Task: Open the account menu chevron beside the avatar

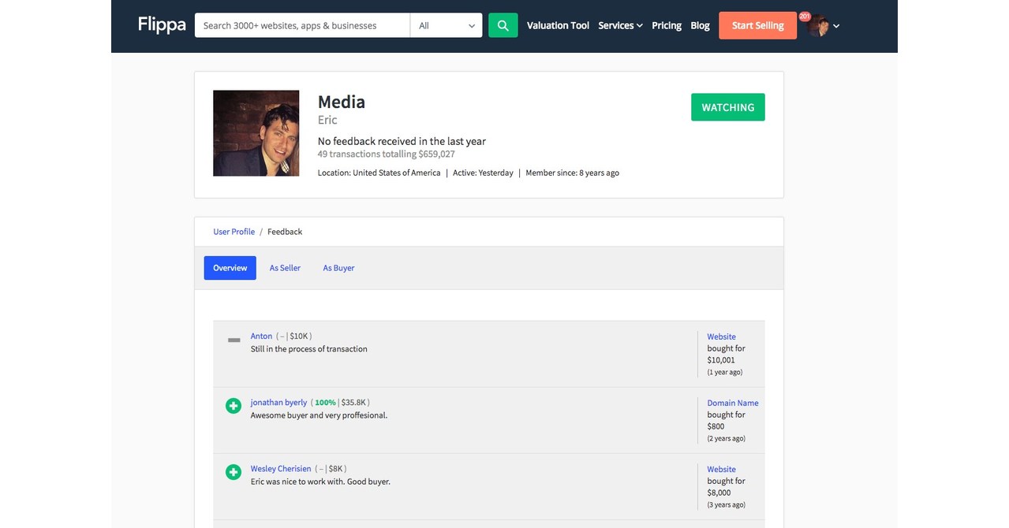Action: 836,25
